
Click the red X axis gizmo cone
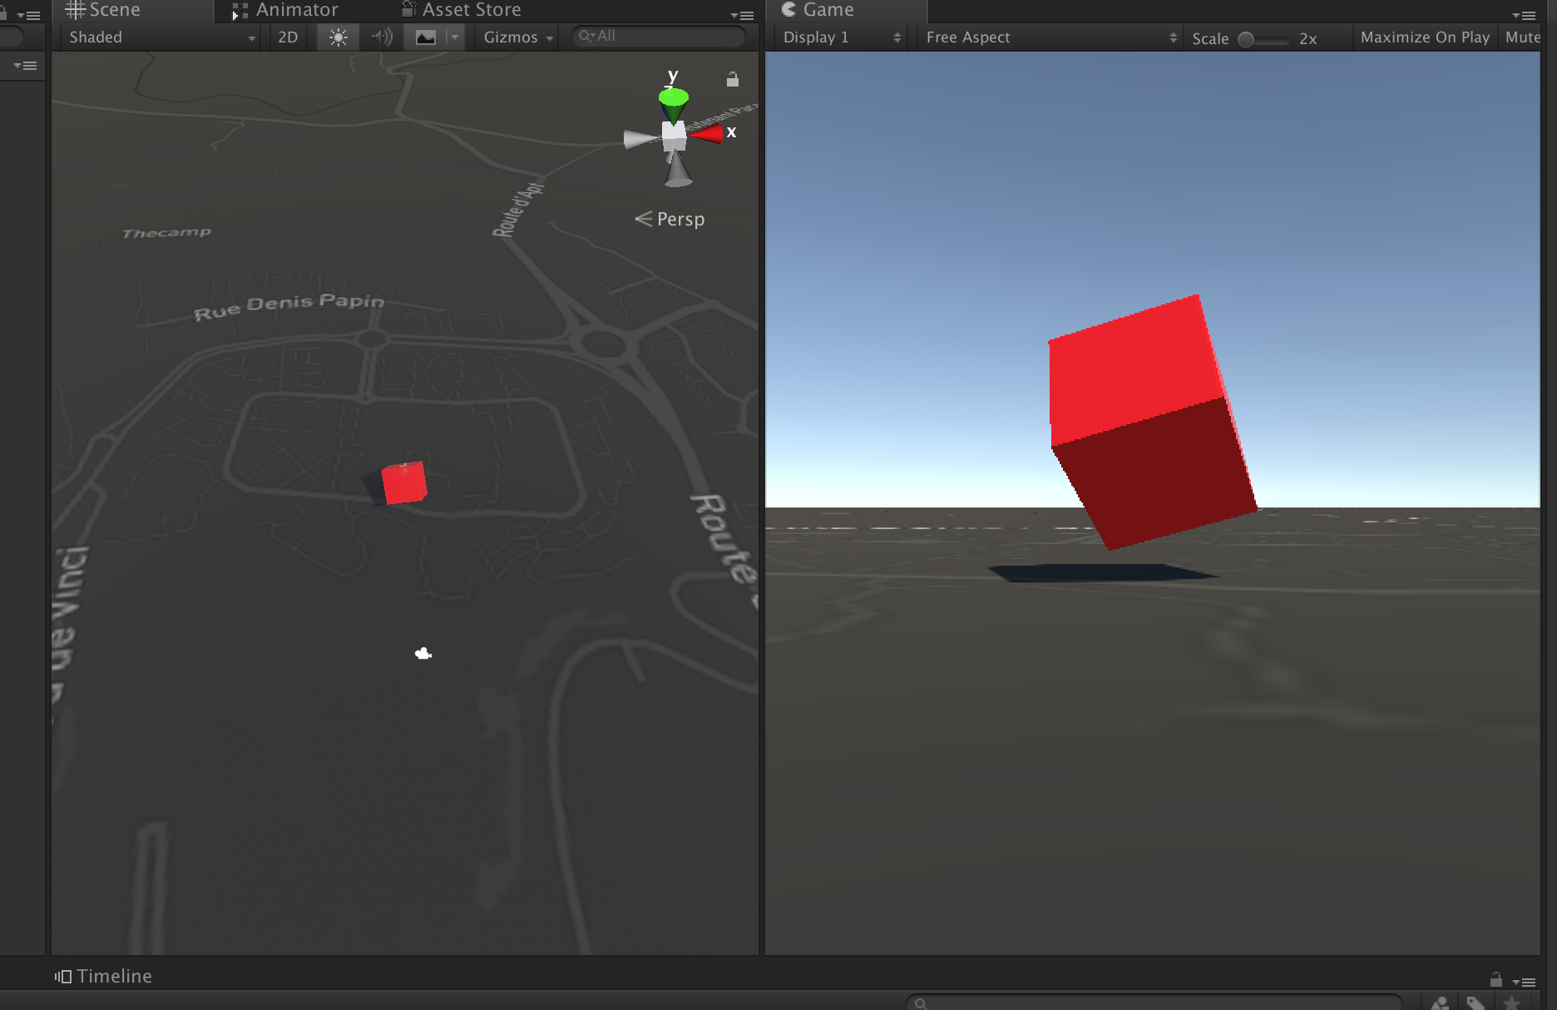706,134
